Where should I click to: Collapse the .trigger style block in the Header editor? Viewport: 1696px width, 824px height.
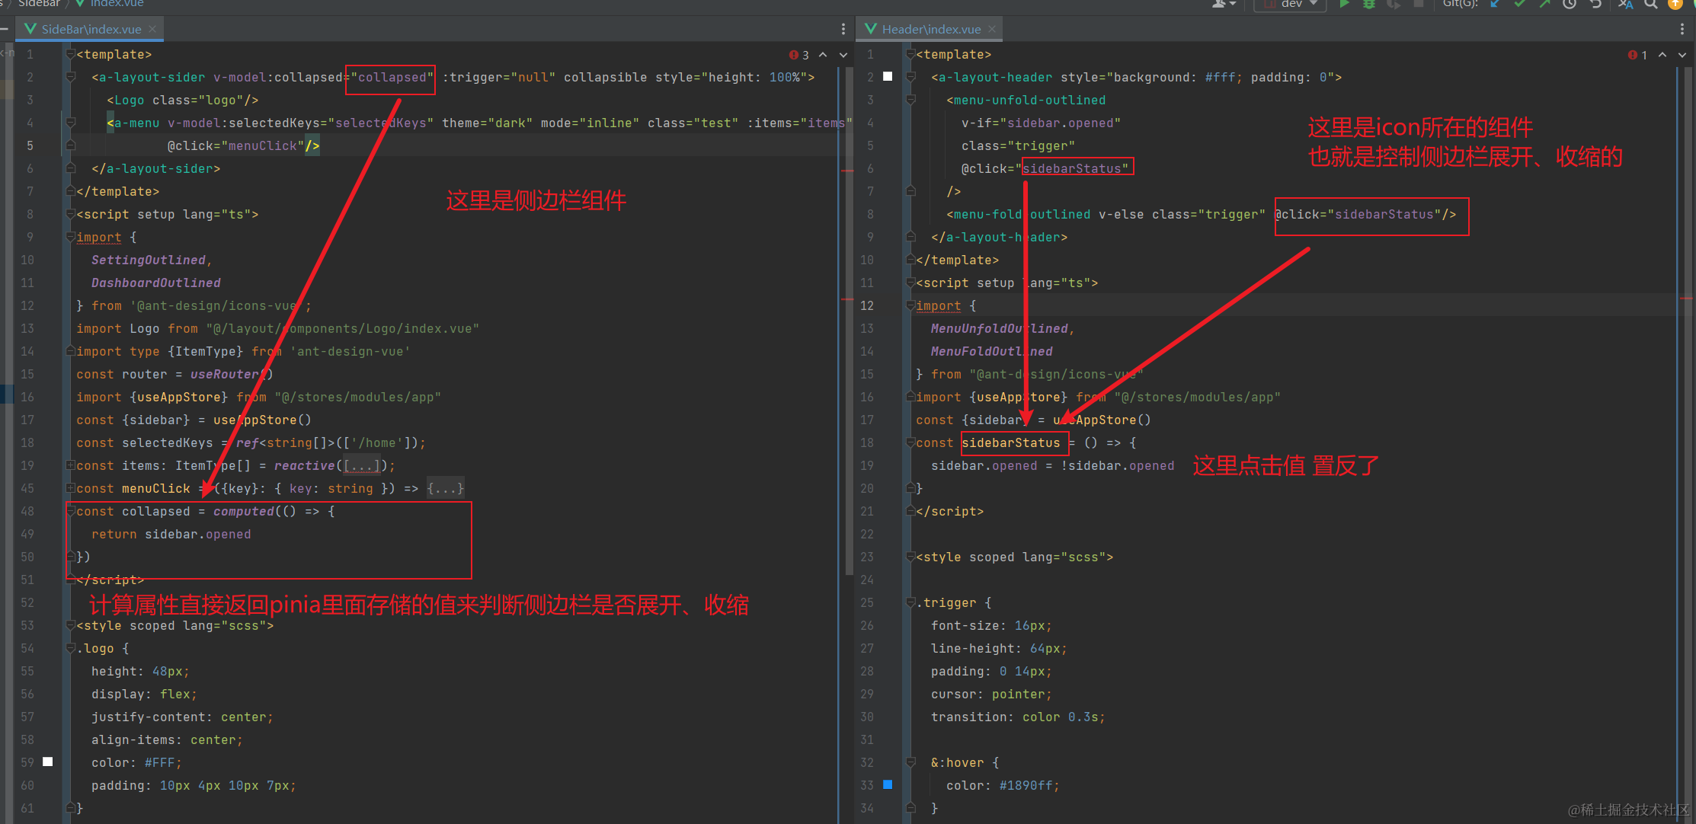pos(910,602)
